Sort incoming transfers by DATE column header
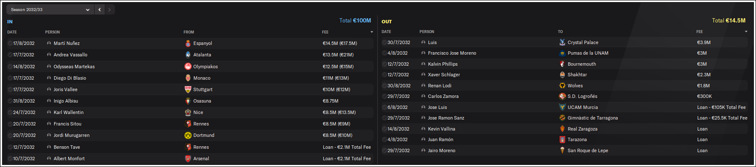The image size is (756, 167). click(x=12, y=32)
